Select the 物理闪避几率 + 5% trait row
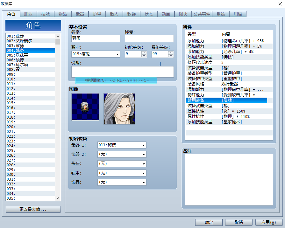 229,46
